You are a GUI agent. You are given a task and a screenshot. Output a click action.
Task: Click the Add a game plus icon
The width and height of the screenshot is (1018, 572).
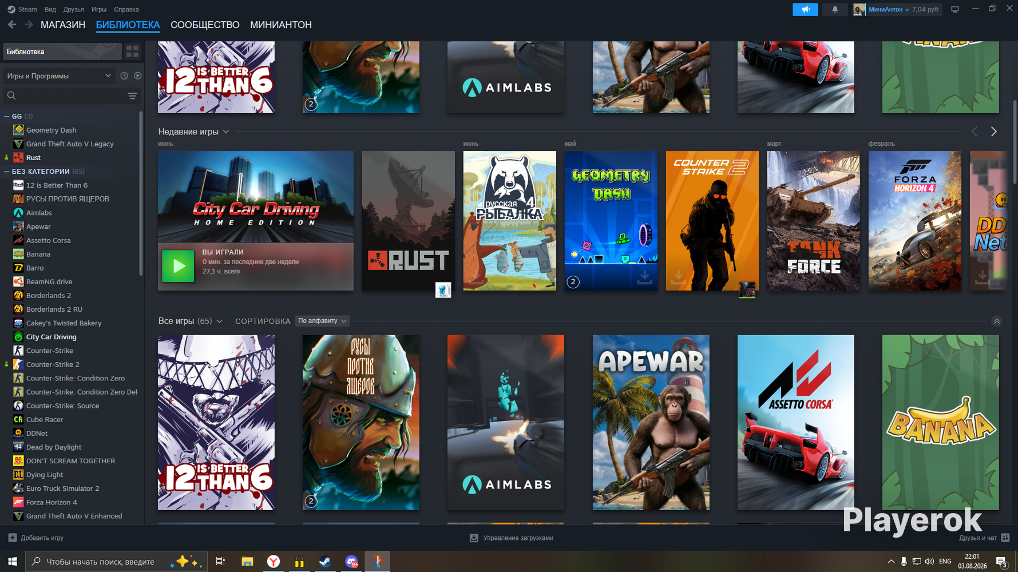[x=13, y=538]
